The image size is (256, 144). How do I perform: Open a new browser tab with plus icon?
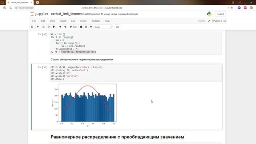(37, 2)
